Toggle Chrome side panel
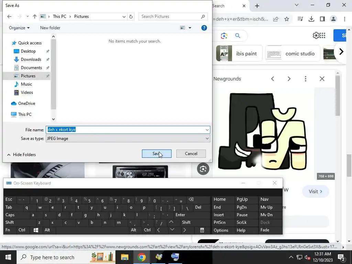Viewport: 352px width, 264px height. click(322, 19)
